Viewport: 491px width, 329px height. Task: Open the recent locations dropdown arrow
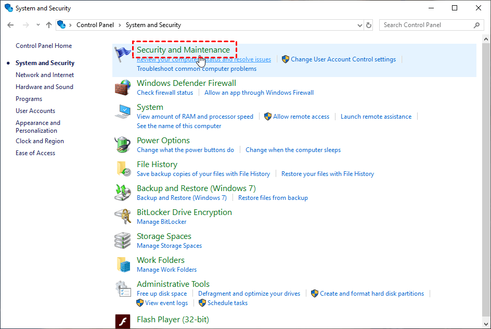pos(38,25)
